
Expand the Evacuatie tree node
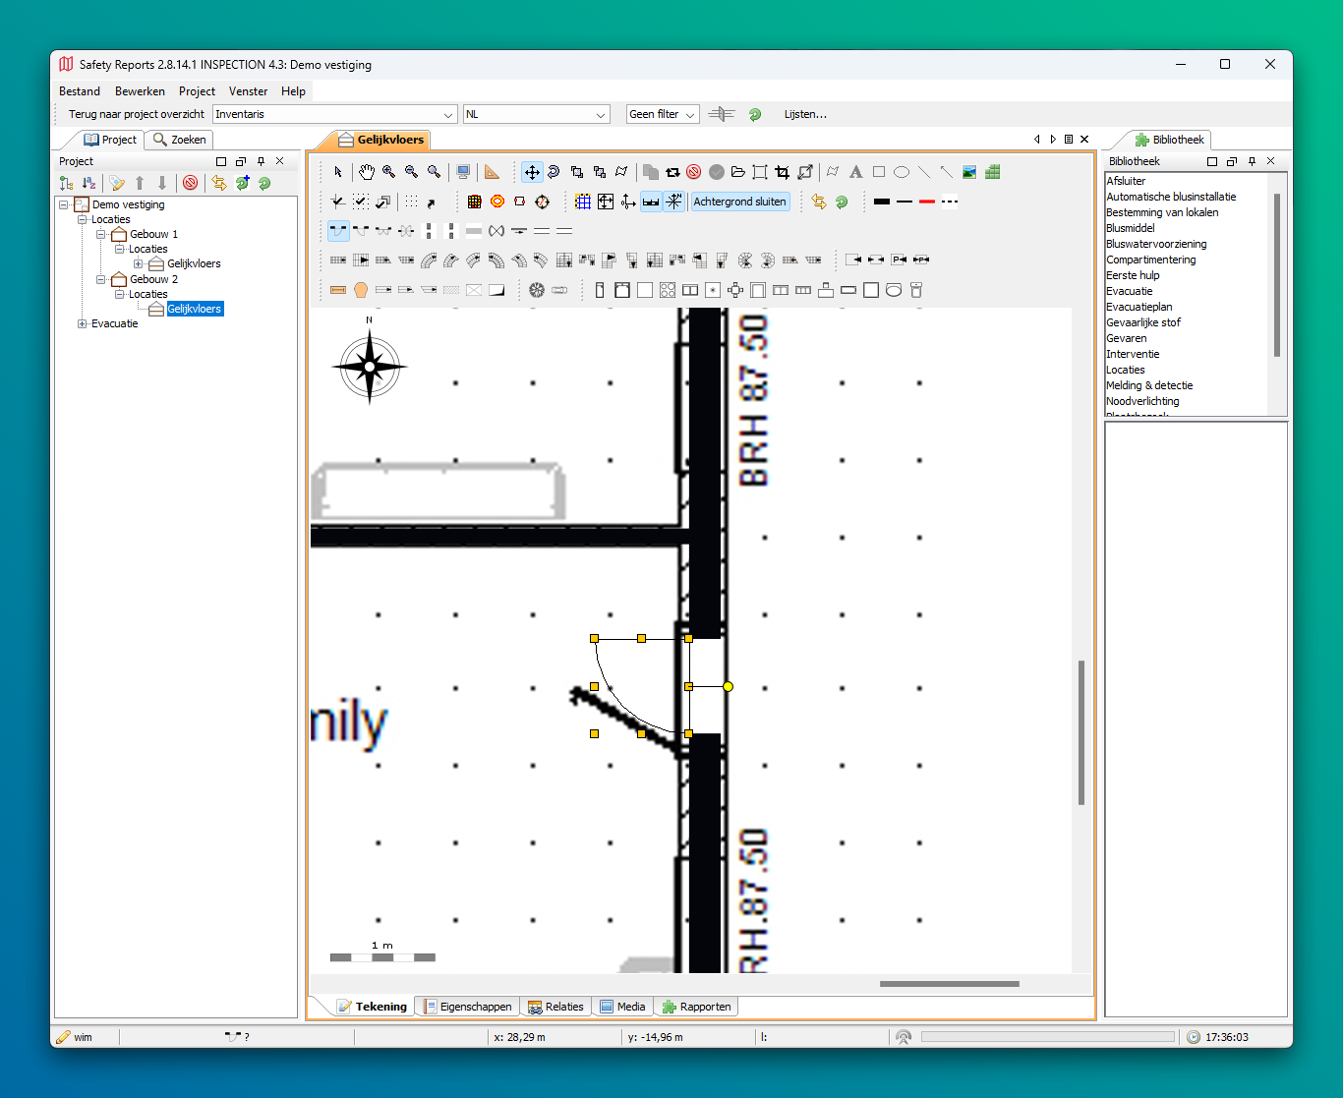(x=83, y=323)
